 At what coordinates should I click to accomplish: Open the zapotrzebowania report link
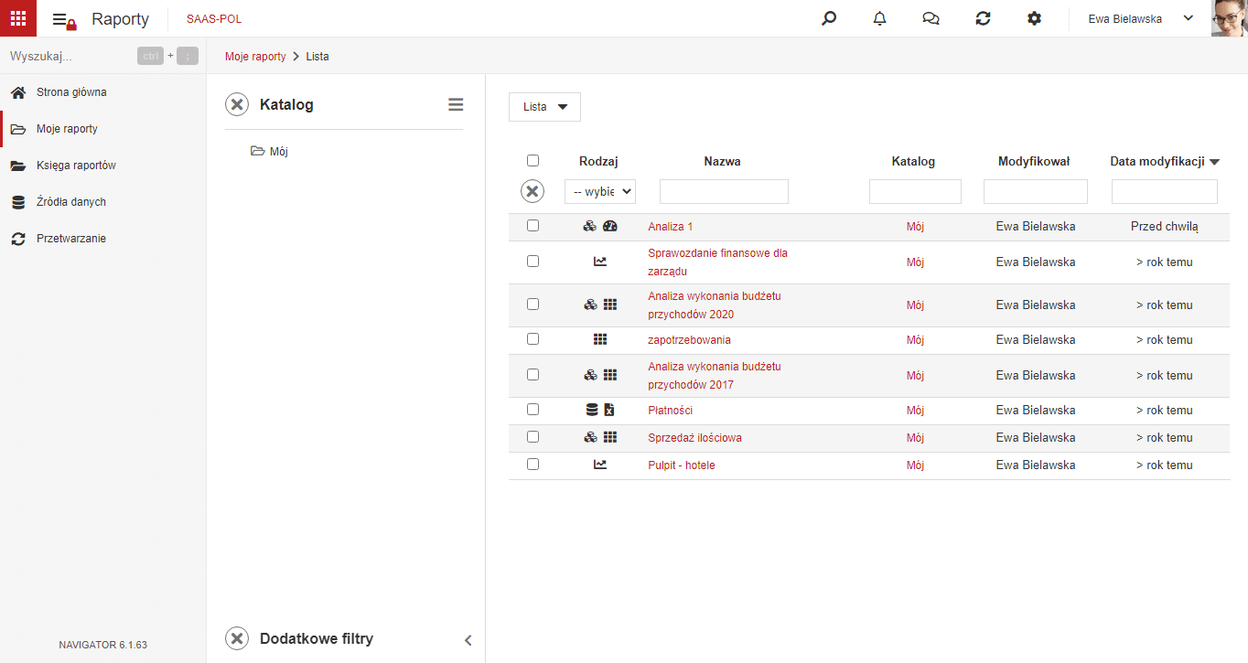(x=689, y=340)
